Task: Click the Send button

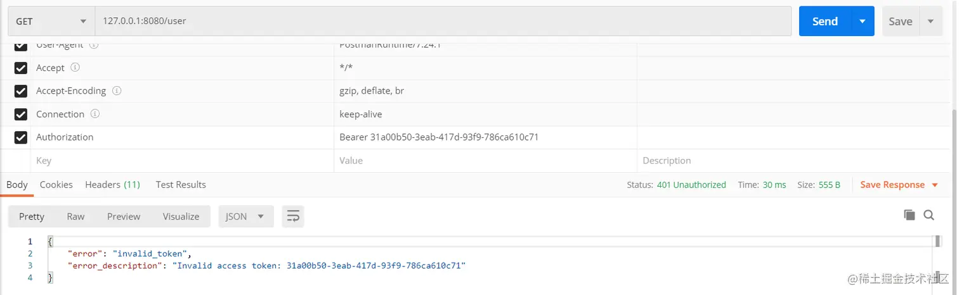Action: [825, 22]
